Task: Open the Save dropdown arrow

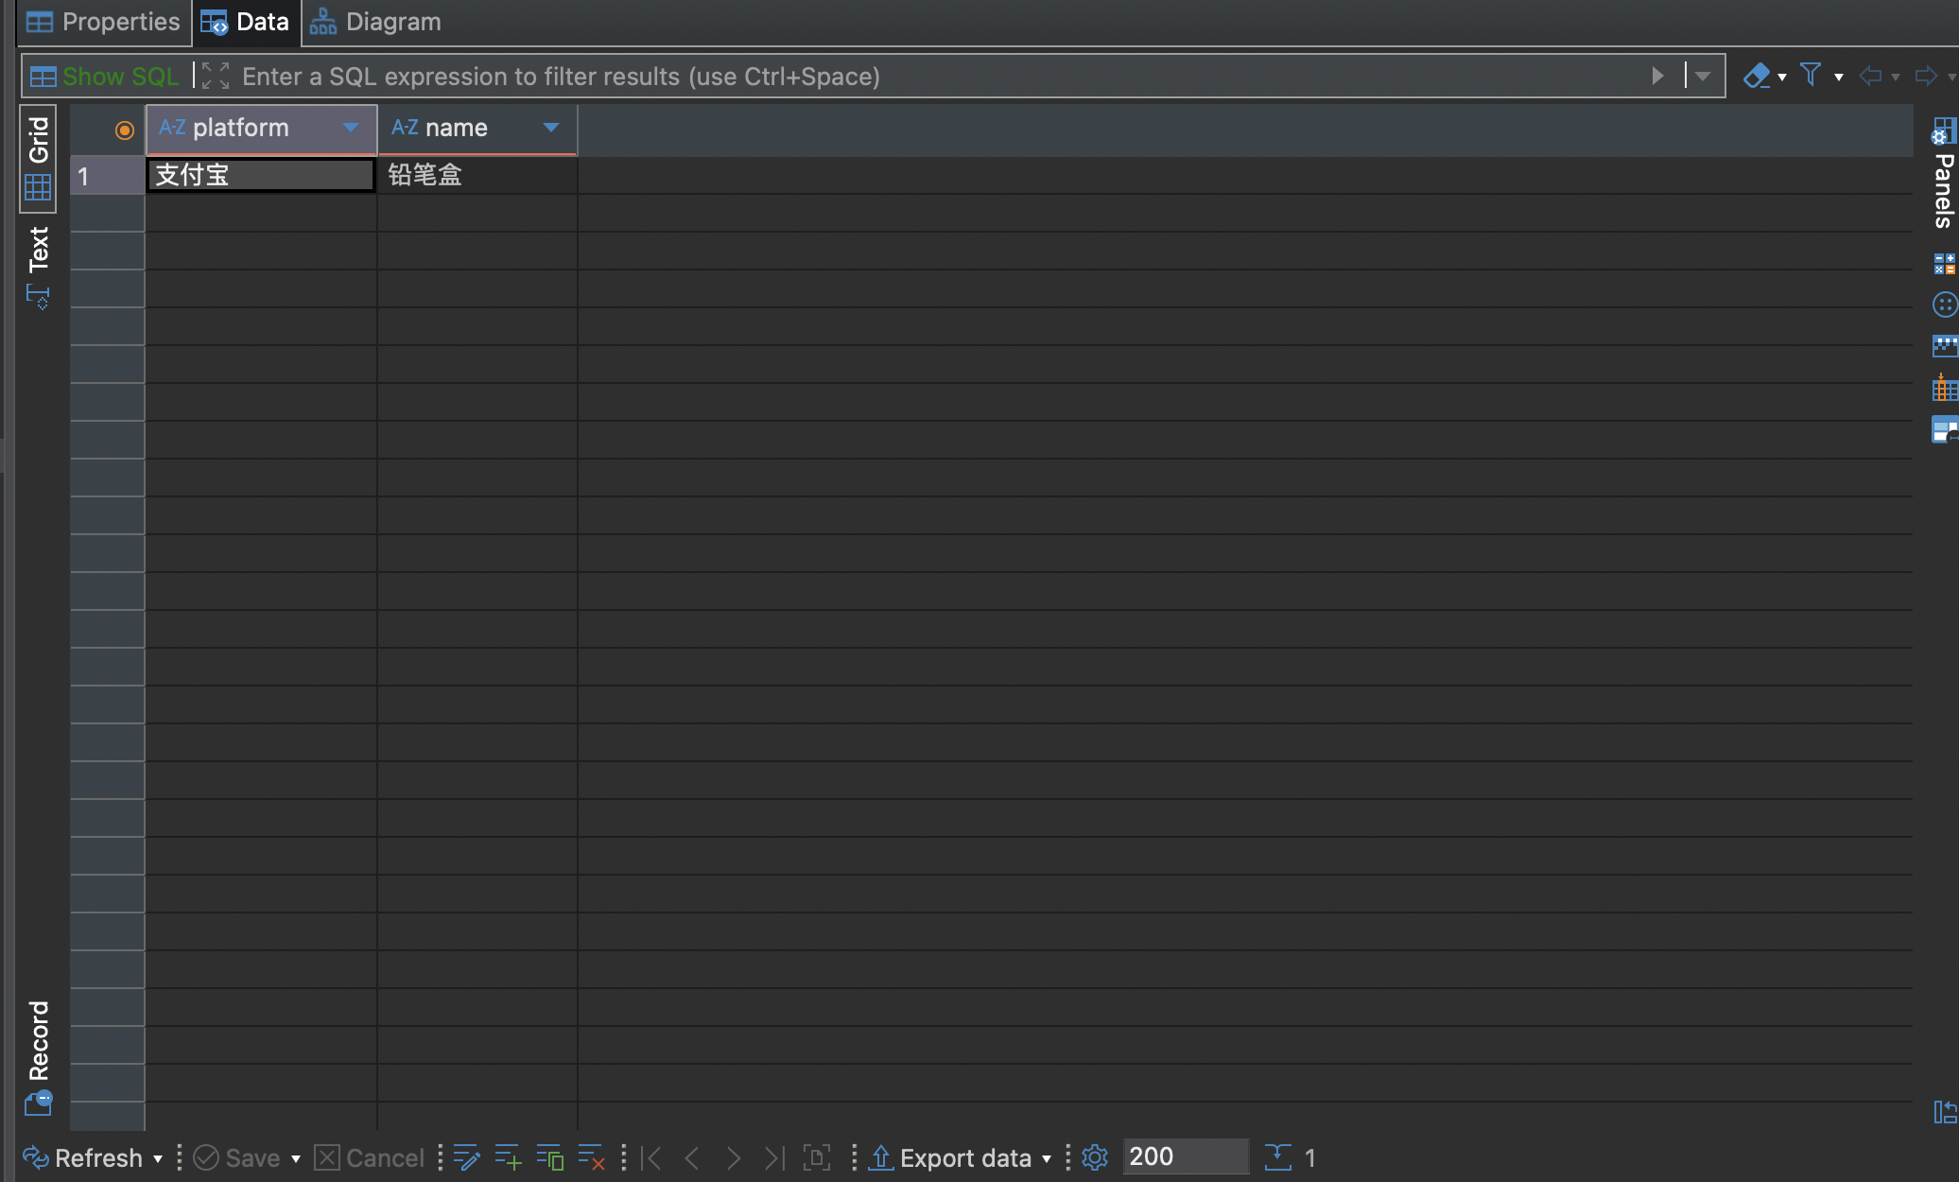Action: coord(296,1159)
